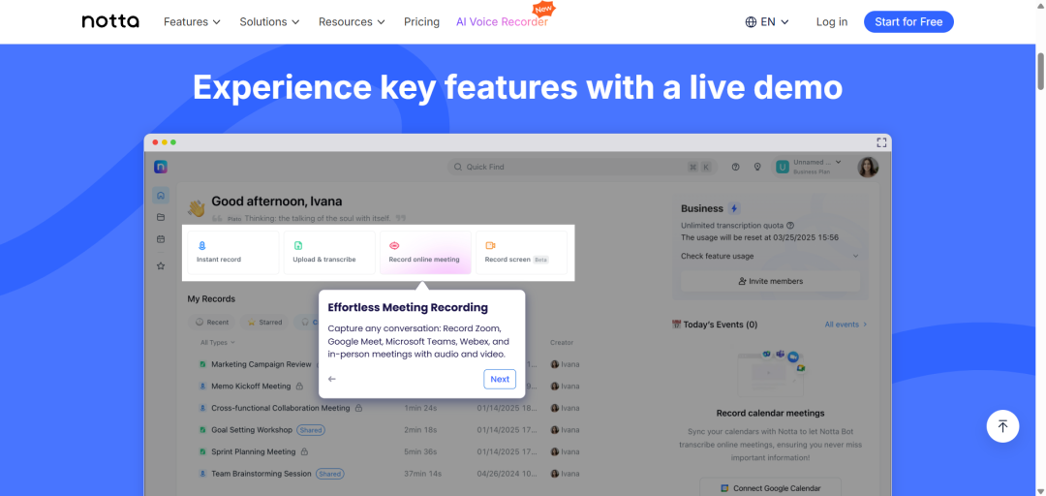Expand the Resources dropdown menu
1046x496 pixels.
click(x=352, y=22)
